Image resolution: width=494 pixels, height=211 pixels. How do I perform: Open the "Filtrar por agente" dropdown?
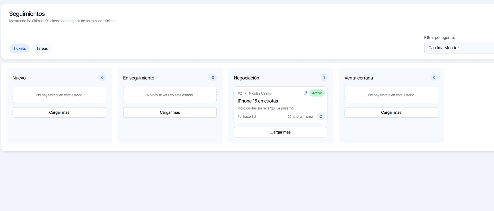click(x=459, y=48)
